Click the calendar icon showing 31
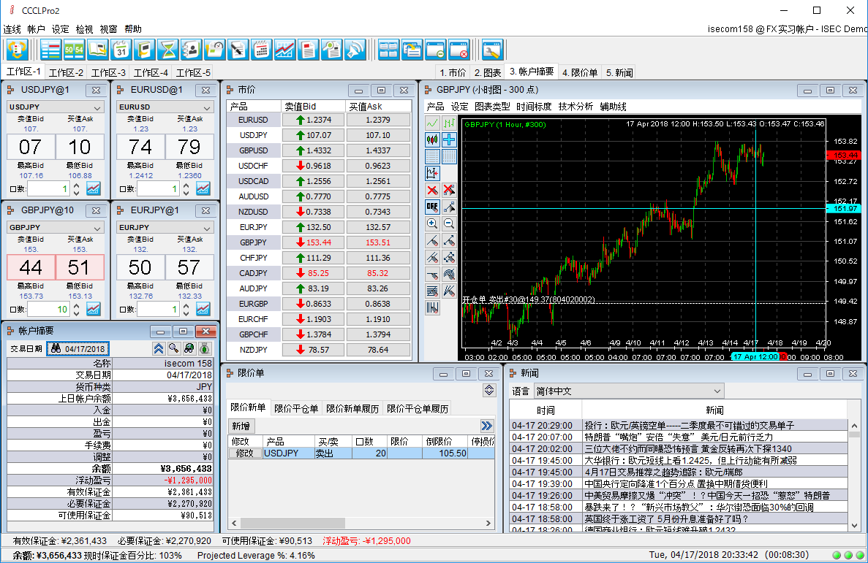This screenshot has width=868, height=563. [121, 50]
